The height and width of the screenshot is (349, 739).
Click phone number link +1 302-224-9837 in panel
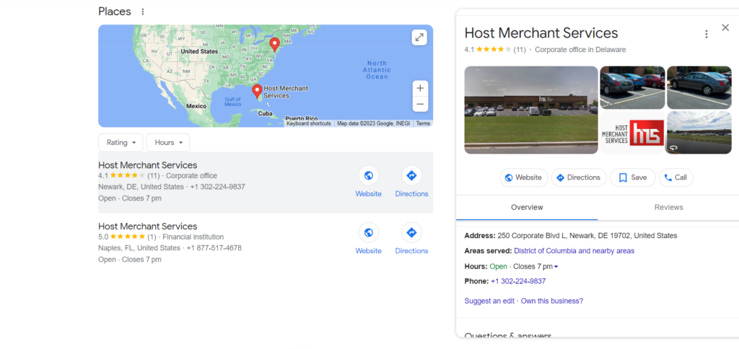(518, 281)
